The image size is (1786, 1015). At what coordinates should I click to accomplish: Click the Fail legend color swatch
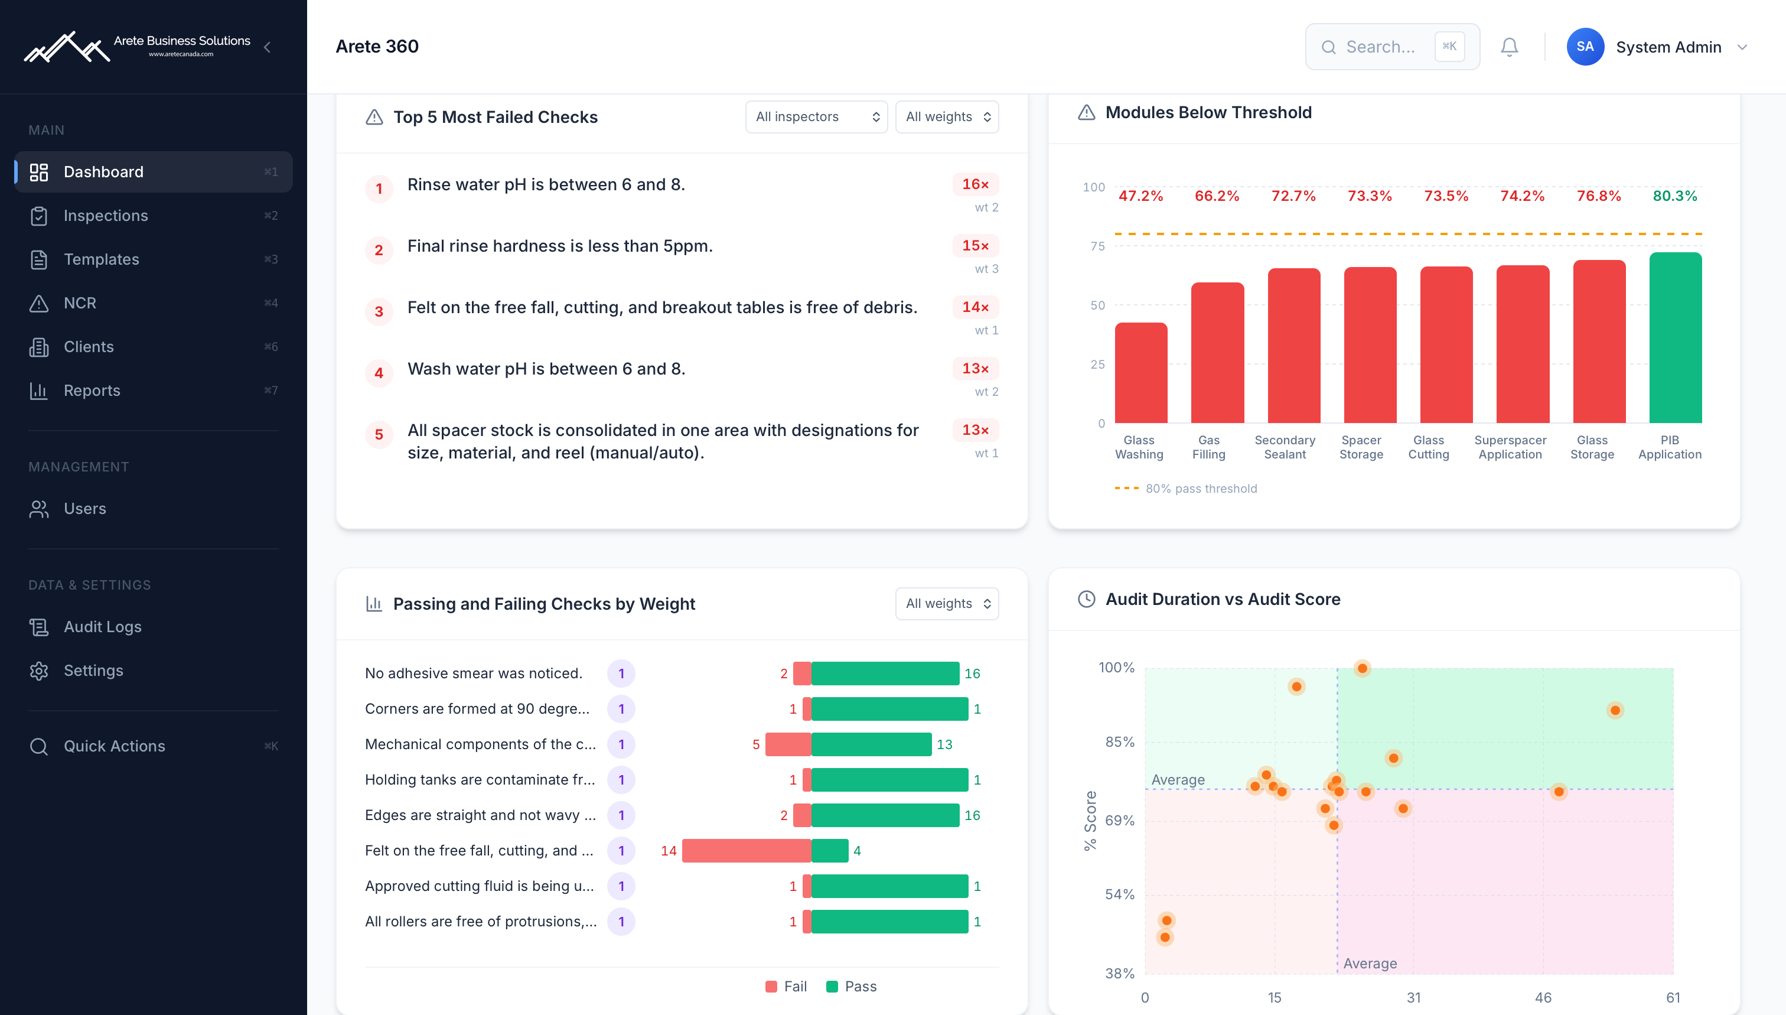click(771, 987)
